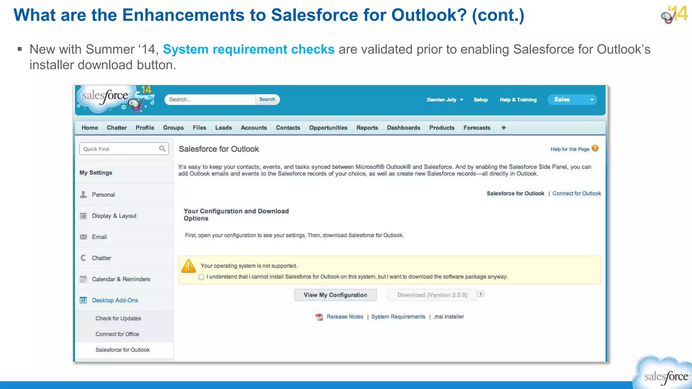Open the Opportunities tab
Image resolution: width=692 pixels, height=389 pixels.
pyautogui.click(x=328, y=128)
